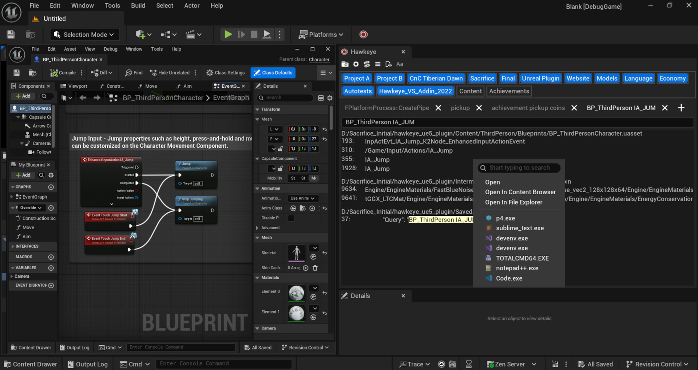The width and height of the screenshot is (698, 370).
Task: Add a new graph with GRAPHS plus icon
Action: 51,187
